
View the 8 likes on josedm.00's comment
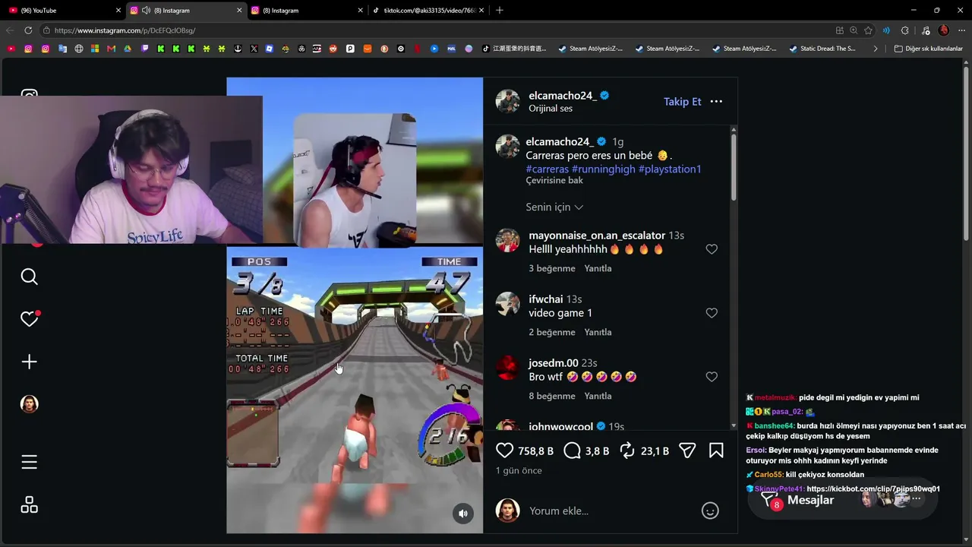point(552,396)
